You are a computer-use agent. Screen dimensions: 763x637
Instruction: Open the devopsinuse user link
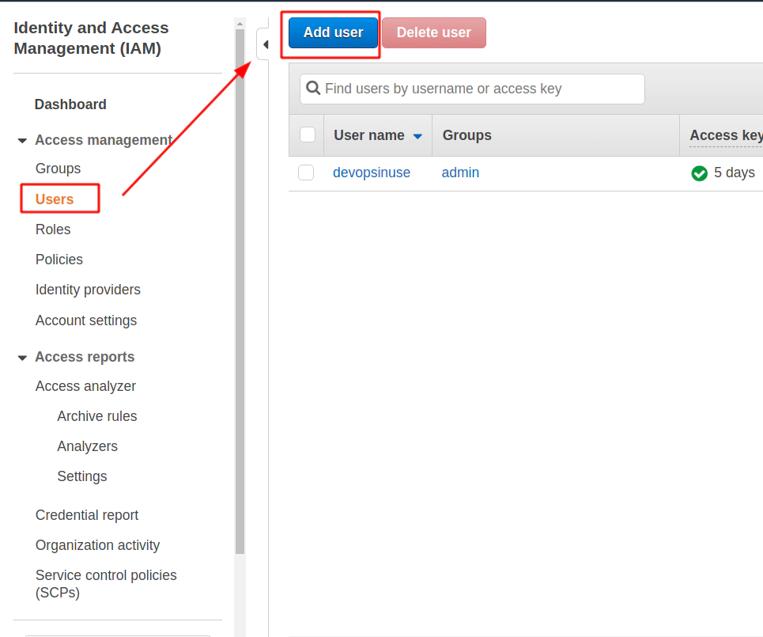click(372, 173)
